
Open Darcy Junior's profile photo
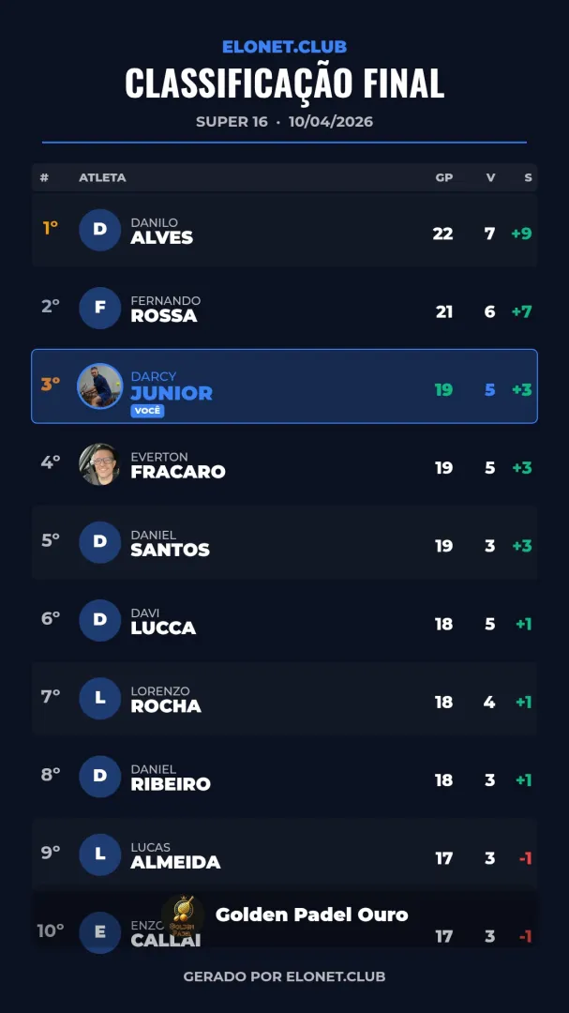(x=99, y=386)
